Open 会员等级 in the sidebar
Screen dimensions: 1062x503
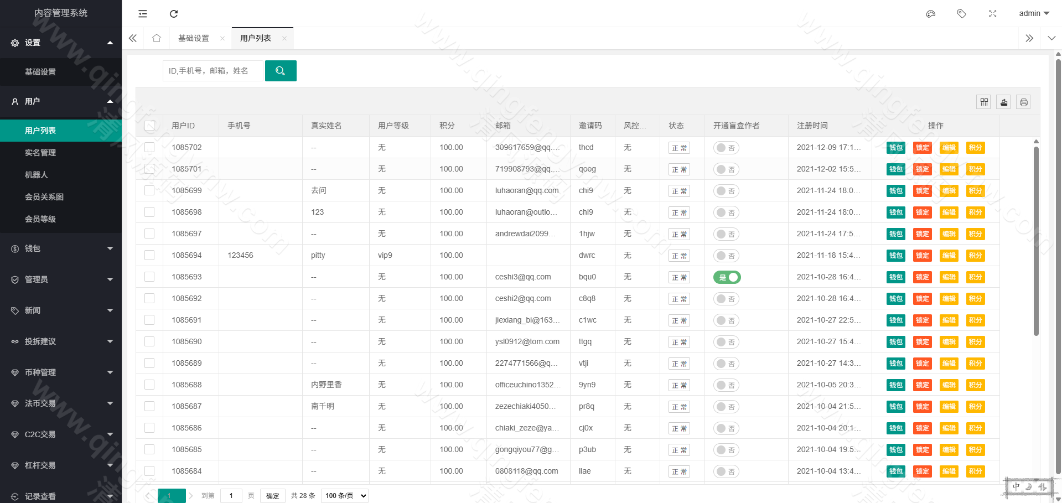[x=61, y=219]
